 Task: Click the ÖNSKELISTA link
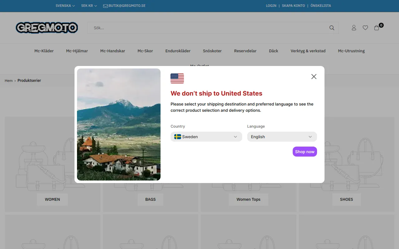[x=321, y=6]
